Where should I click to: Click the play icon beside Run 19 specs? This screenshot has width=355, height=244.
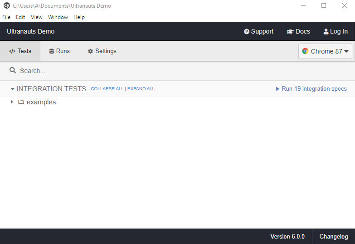click(278, 89)
